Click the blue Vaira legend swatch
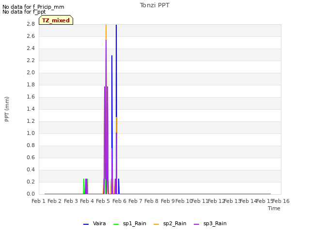The width and height of the screenshot is (310, 233). pos(86,224)
